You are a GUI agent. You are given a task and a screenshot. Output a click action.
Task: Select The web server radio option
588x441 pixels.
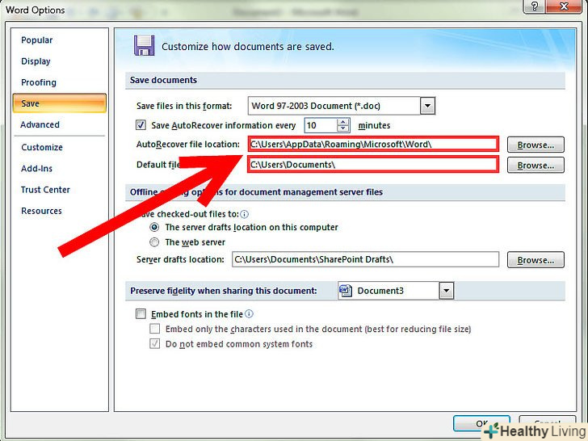tap(154, 242)
